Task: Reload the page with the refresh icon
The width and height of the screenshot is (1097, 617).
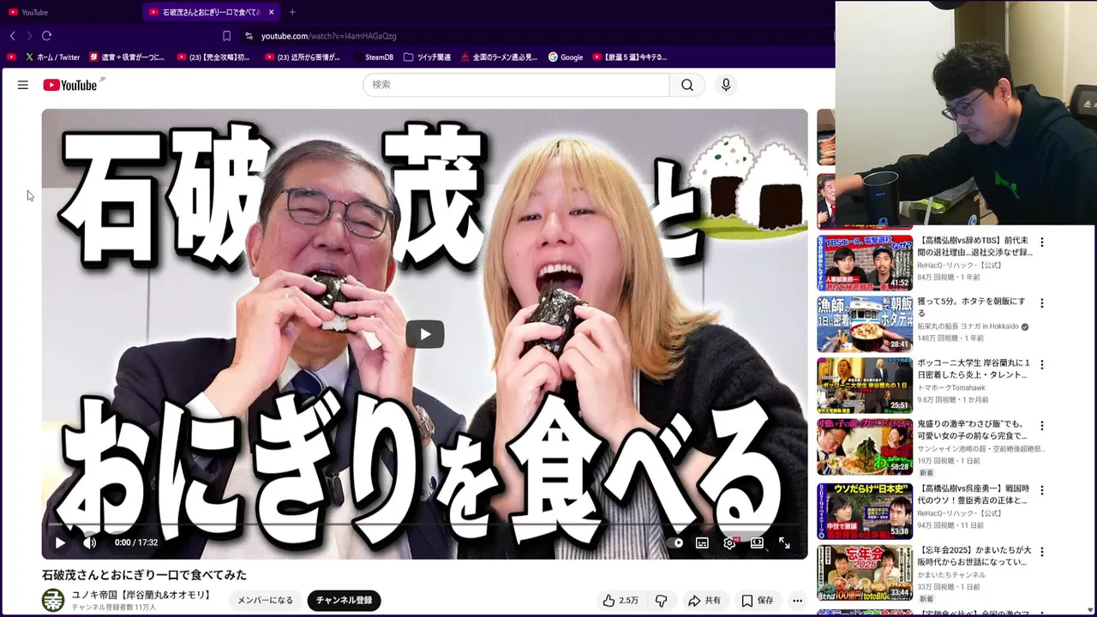Action: pos(47,36)
